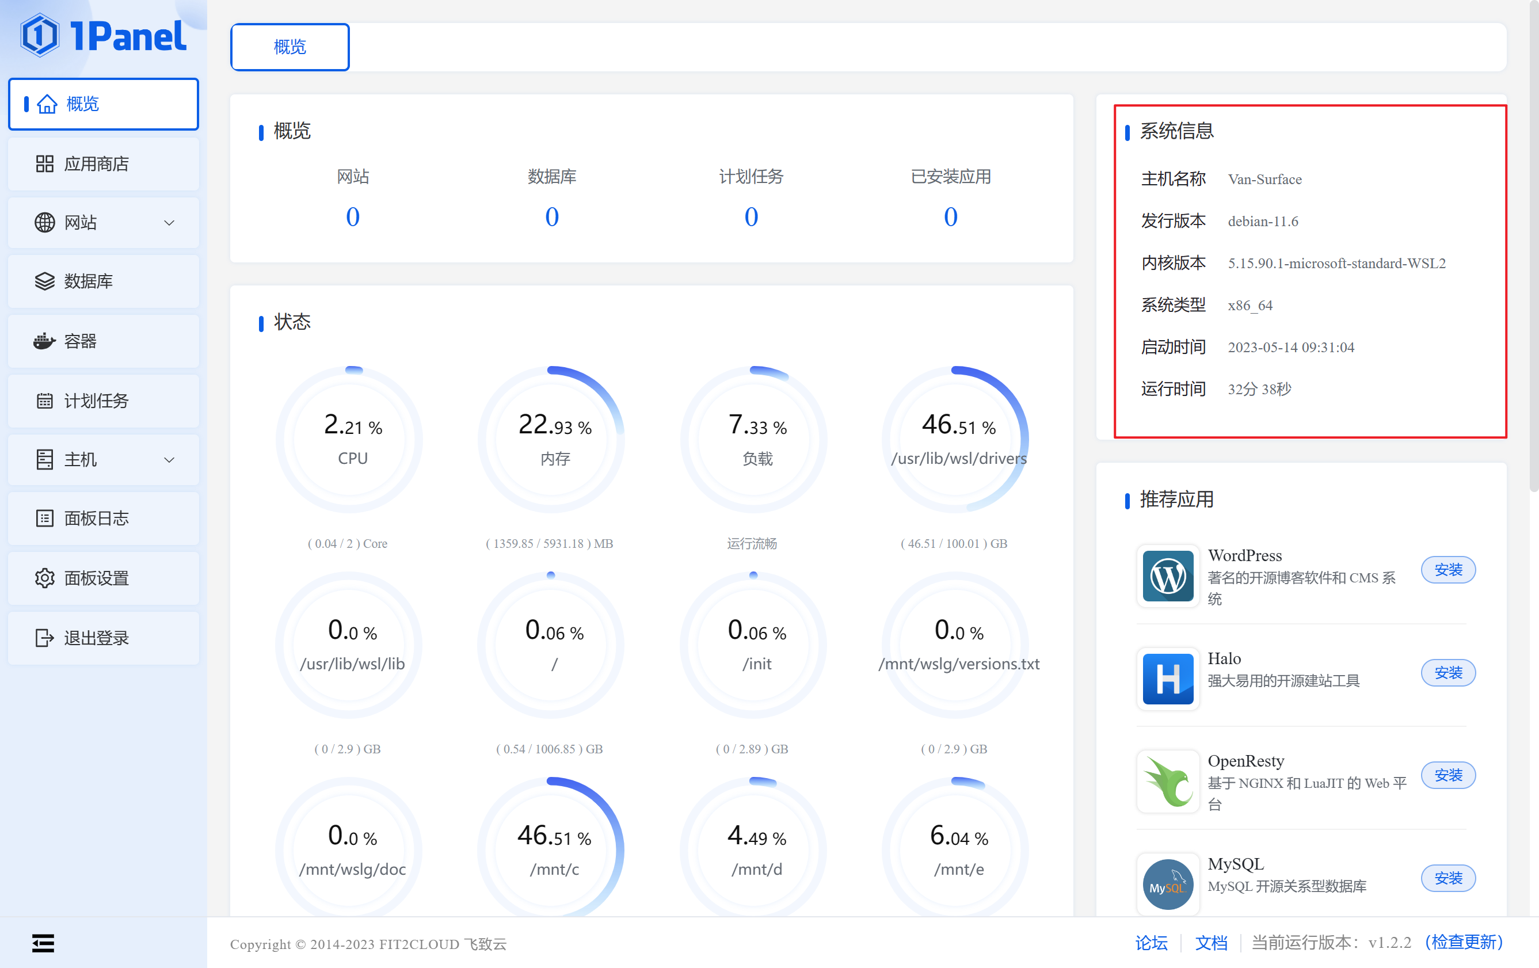Open the 应用商店 app store icon

tap(44, 164)
